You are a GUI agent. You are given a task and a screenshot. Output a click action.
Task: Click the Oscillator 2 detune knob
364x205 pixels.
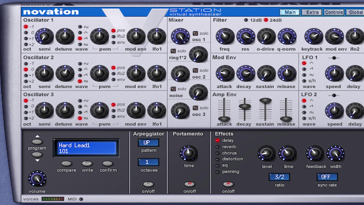(65, 73)
